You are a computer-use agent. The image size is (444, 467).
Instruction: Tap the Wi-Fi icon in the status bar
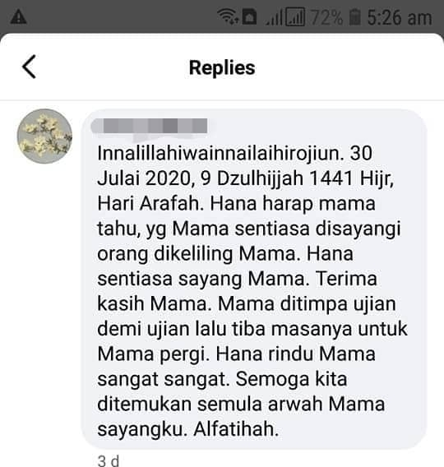[x=228, y=16]
